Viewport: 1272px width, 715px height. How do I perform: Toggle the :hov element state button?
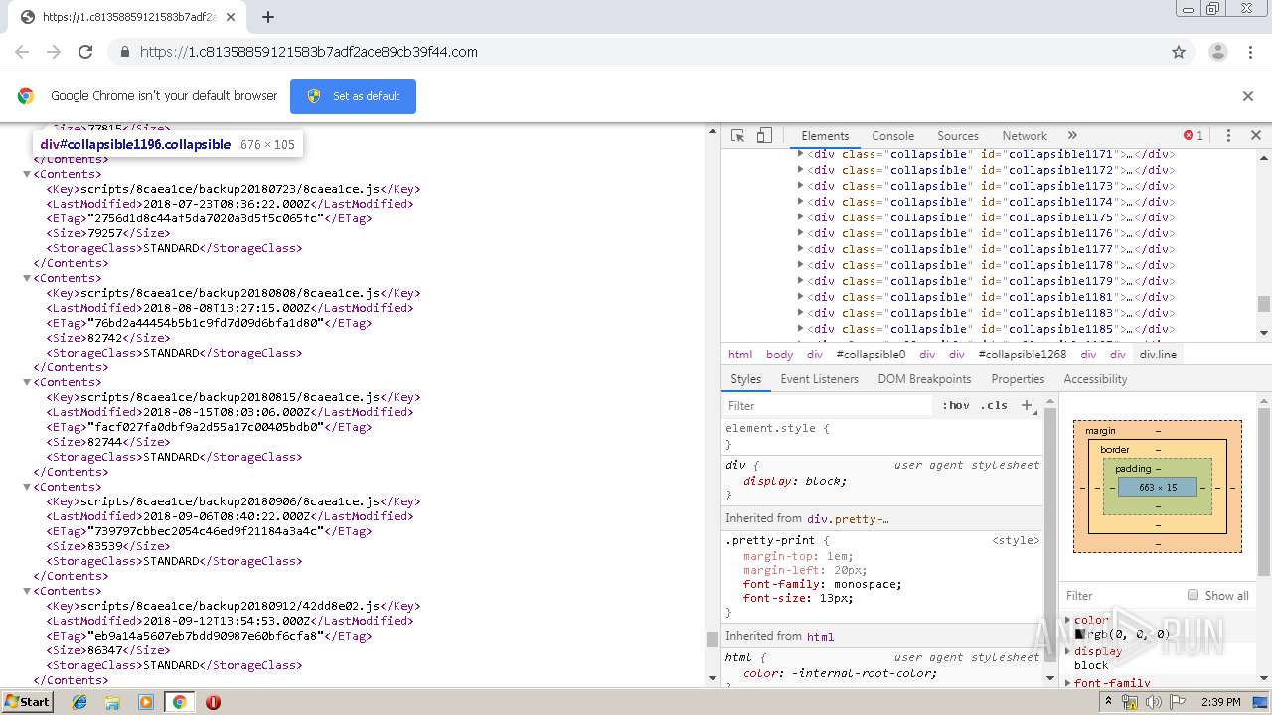click(x=956, y=405)
